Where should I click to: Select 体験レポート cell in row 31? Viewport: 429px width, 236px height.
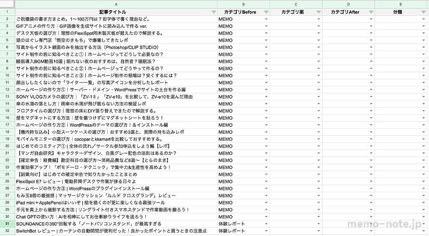244,224
